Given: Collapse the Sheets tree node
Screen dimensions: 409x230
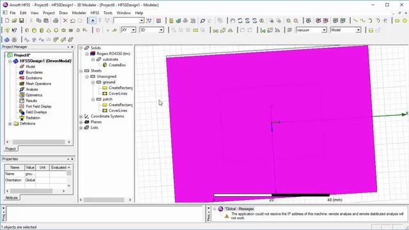Looking at the screenshot, I should (x=81, y=71).
